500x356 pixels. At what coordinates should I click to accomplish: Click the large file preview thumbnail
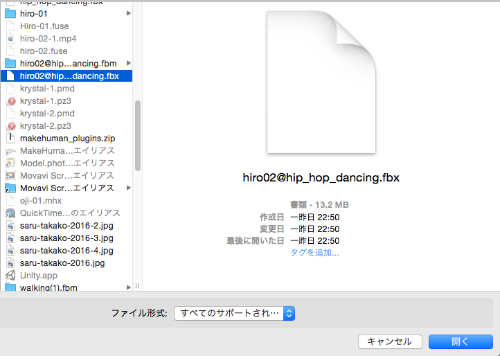click(321, 82)
